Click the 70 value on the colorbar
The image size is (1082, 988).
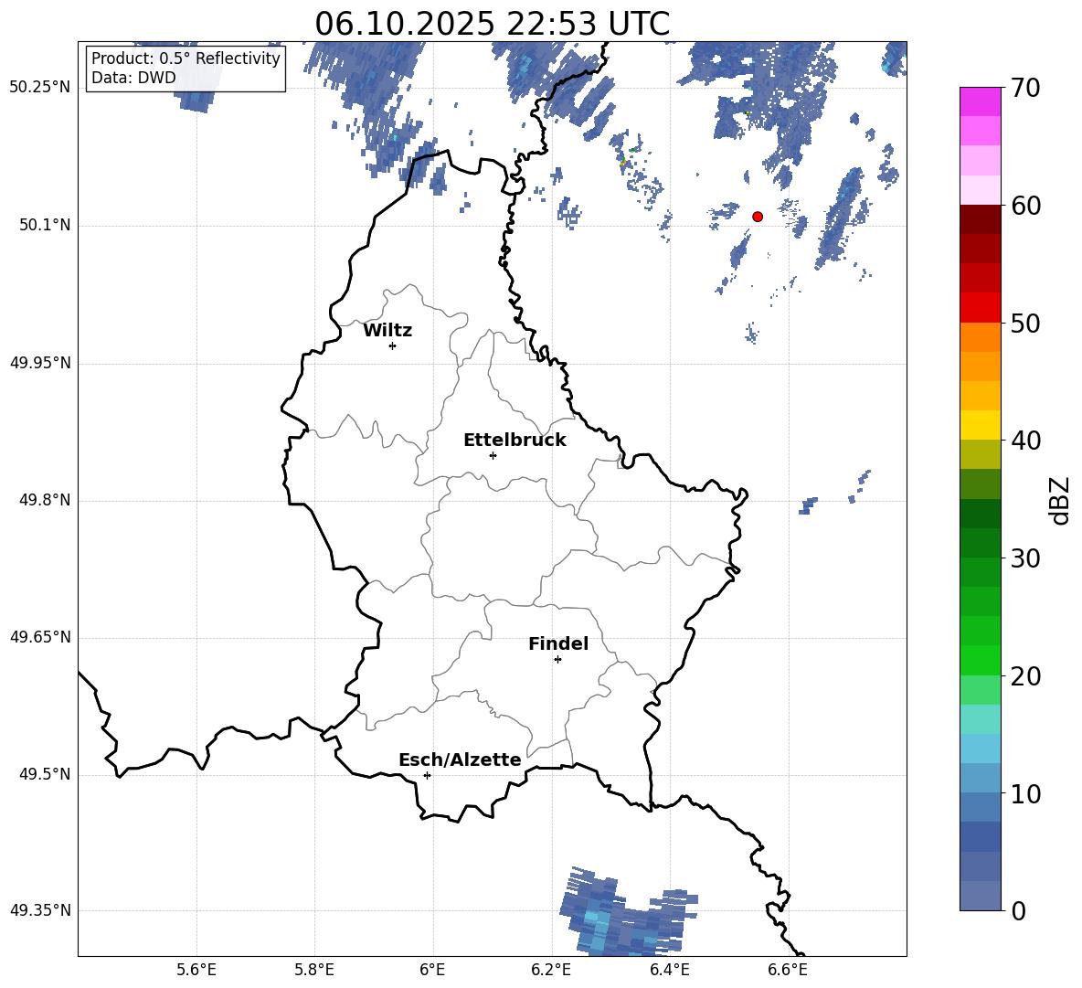[1025, 88]
